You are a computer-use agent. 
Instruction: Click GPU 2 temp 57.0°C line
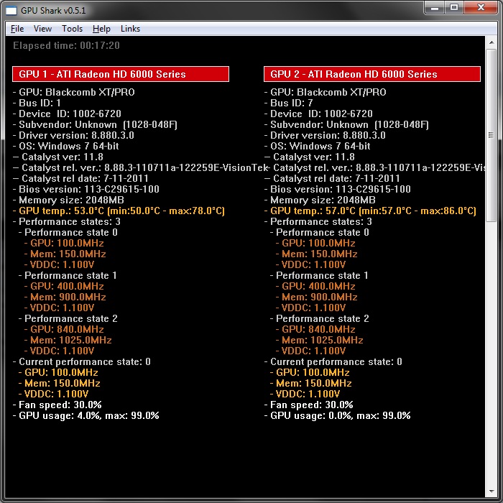tap(370, 211)
